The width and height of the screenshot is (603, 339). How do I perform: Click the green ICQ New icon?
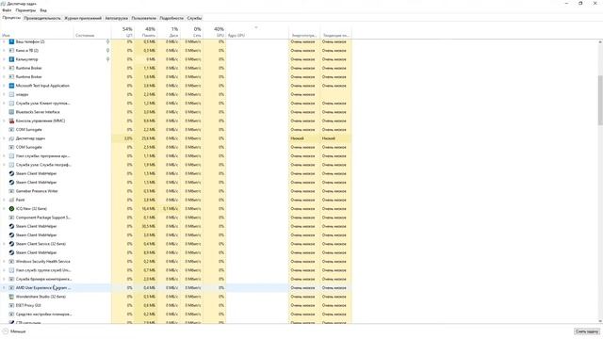(11, 209)
